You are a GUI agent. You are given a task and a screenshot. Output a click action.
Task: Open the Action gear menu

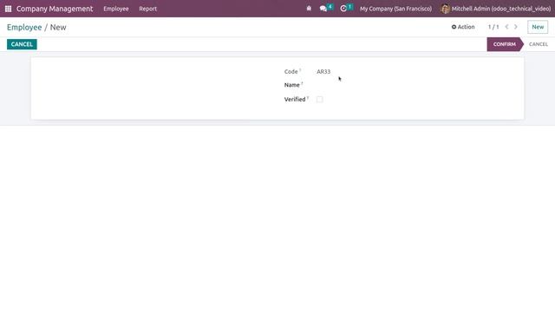(463, 27)
